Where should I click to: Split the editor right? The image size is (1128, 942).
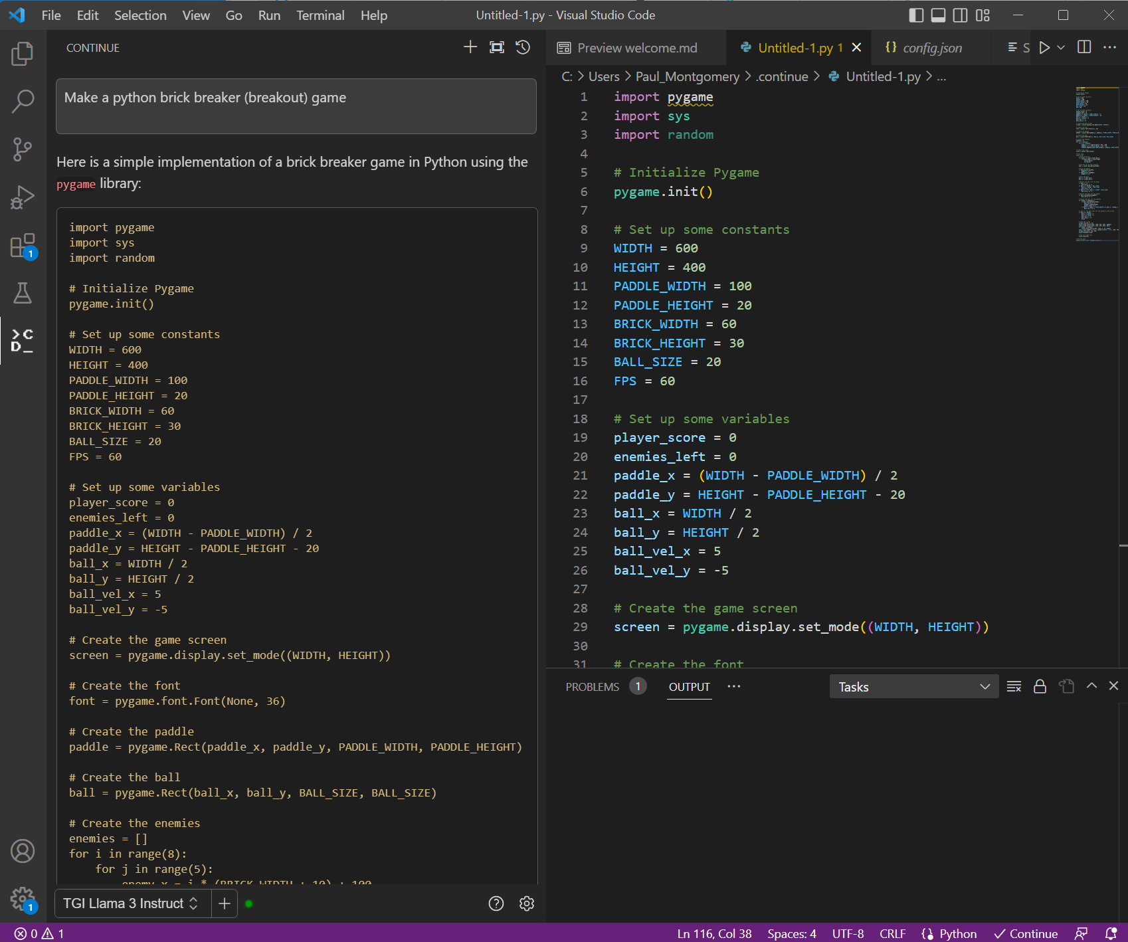click(1084, 47)
